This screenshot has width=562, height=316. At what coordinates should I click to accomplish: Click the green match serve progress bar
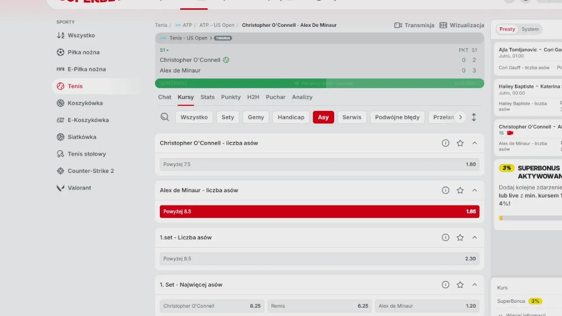coord(320,83)
